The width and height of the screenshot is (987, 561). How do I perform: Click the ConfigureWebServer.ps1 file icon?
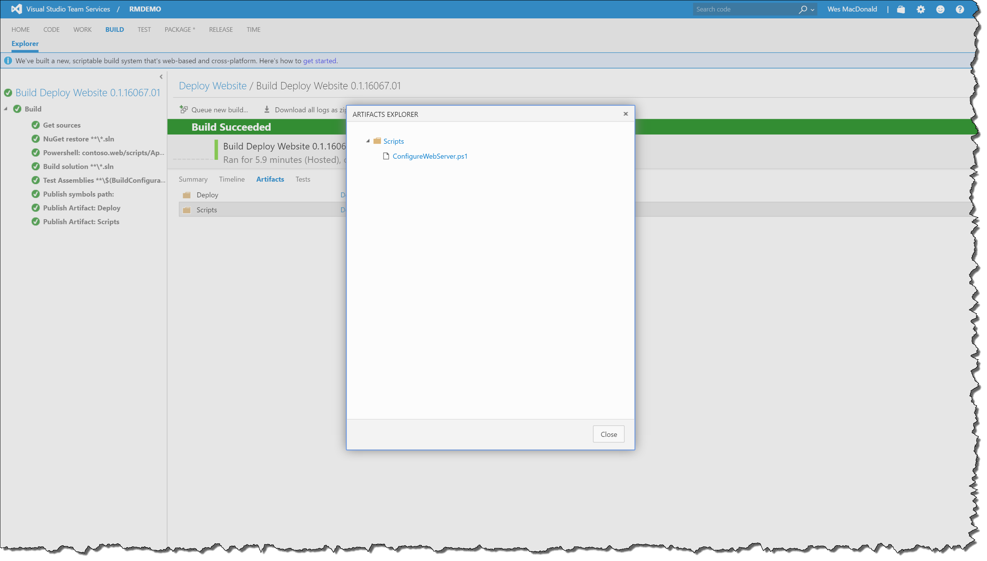click(385, 156)
